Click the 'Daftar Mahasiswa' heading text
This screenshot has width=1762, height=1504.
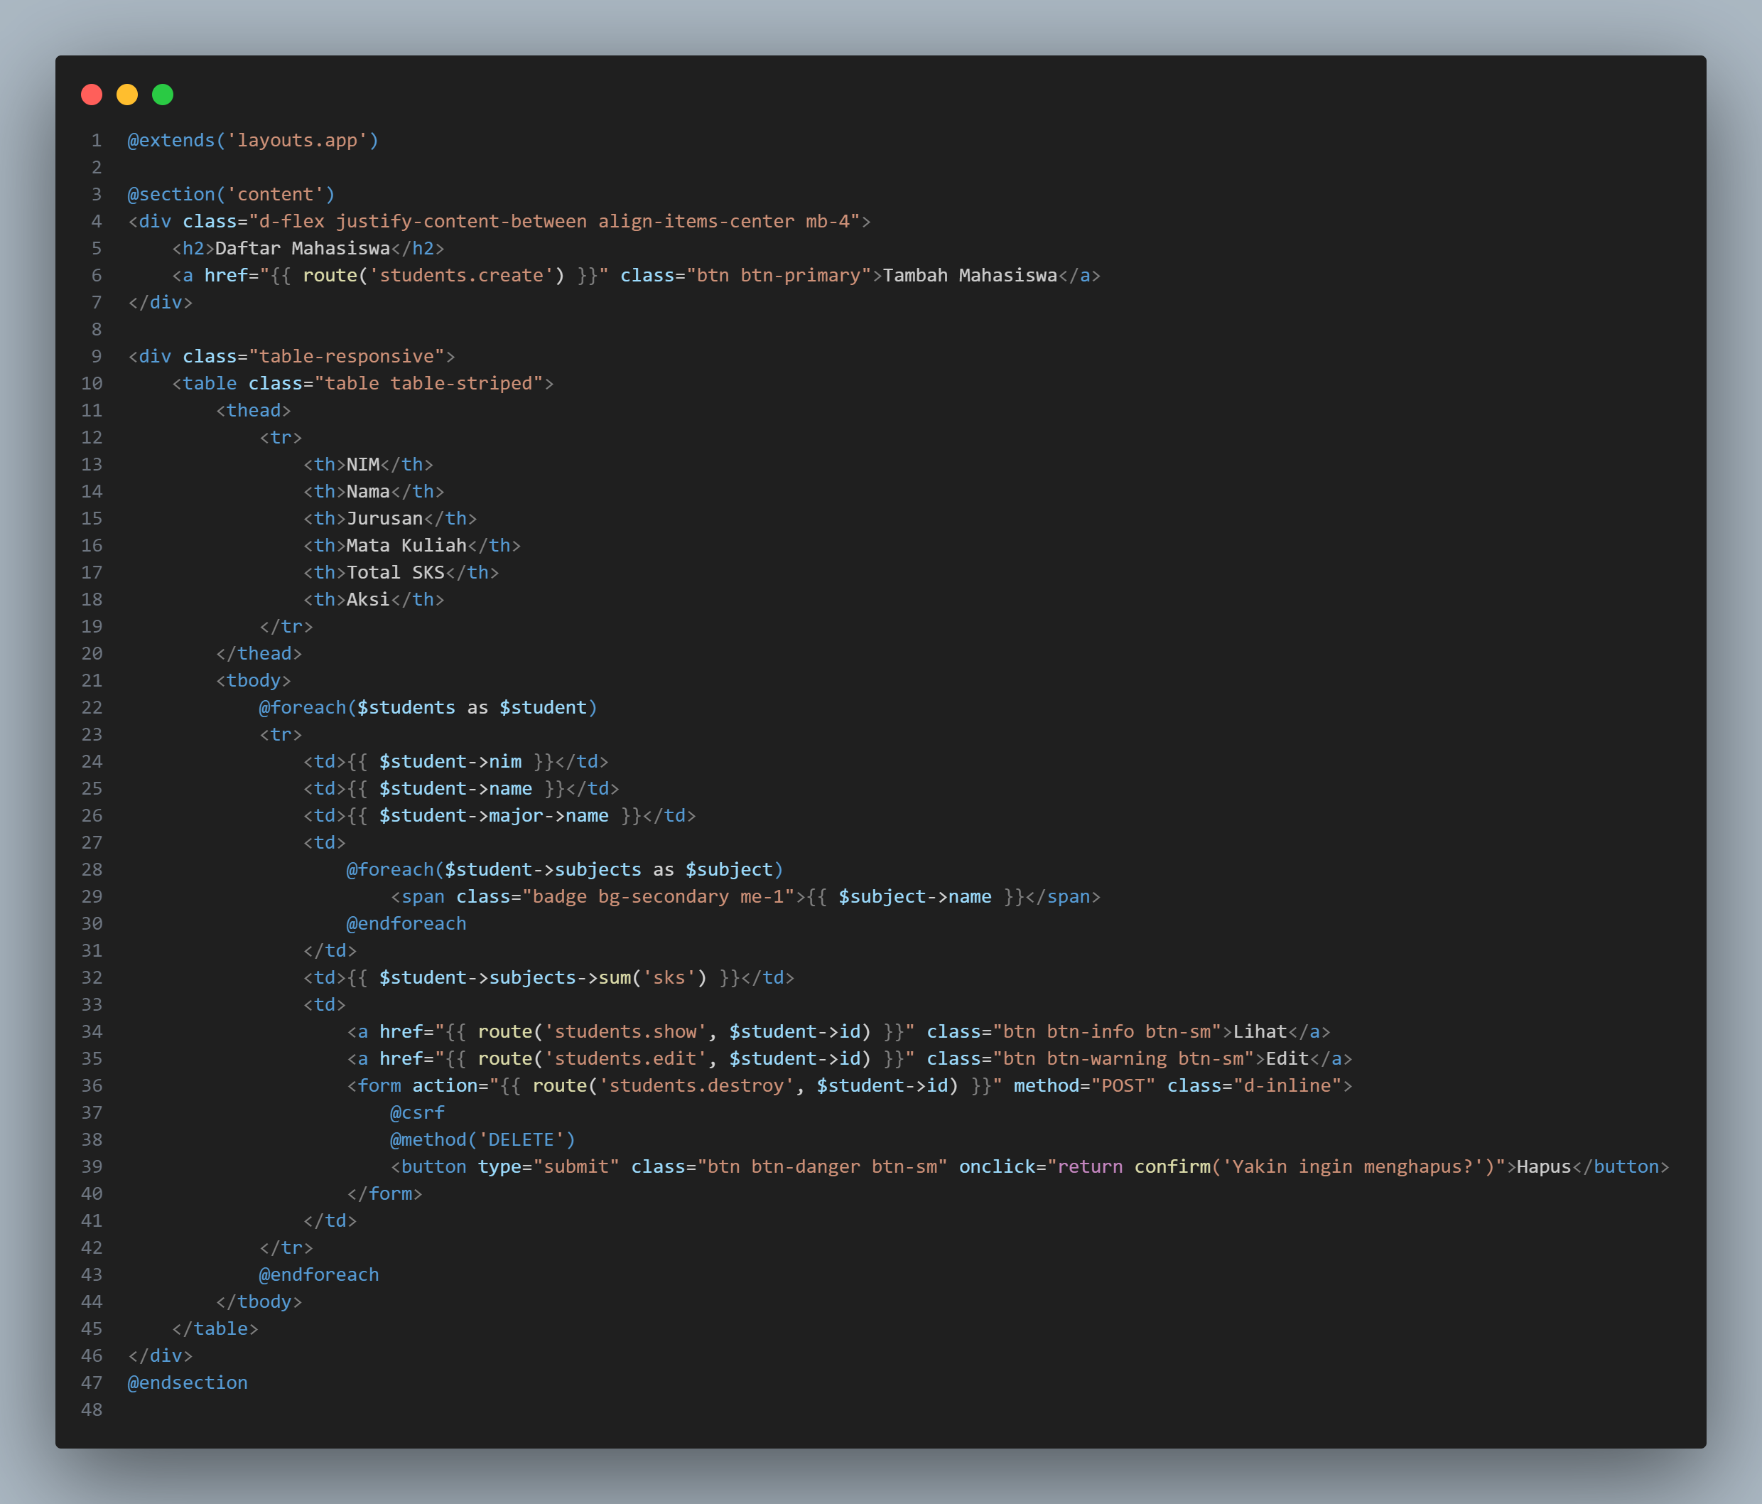coord(302,248)
